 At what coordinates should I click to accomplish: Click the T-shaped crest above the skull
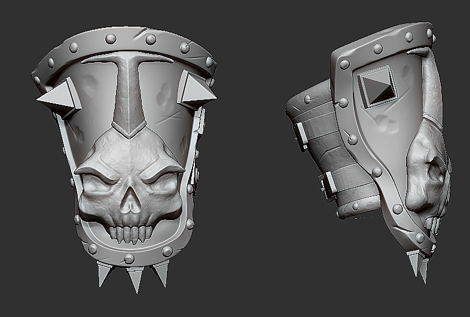click(129, 94)
